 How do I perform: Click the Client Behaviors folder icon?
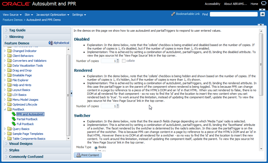pos(9,56)
